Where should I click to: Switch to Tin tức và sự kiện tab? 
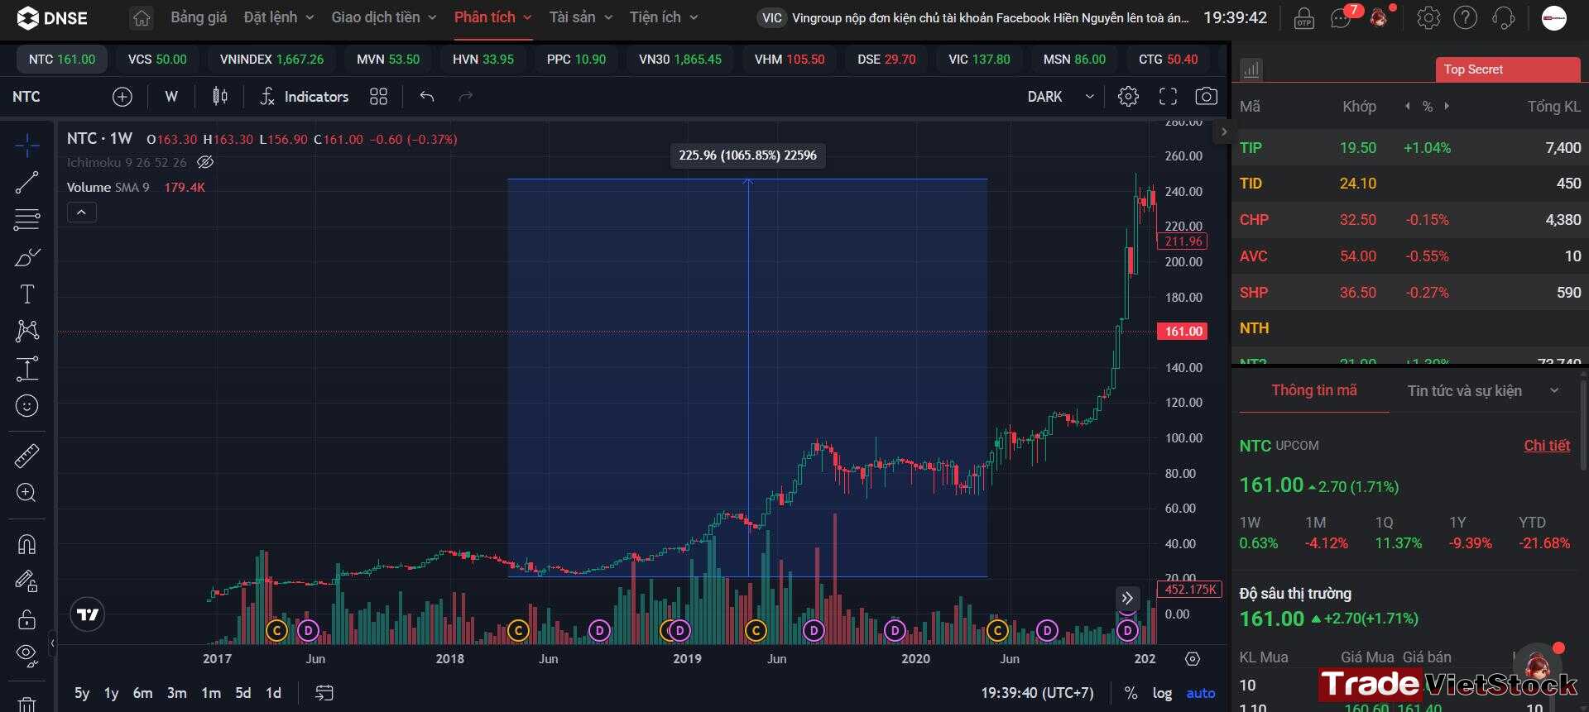click(1464, 391)
